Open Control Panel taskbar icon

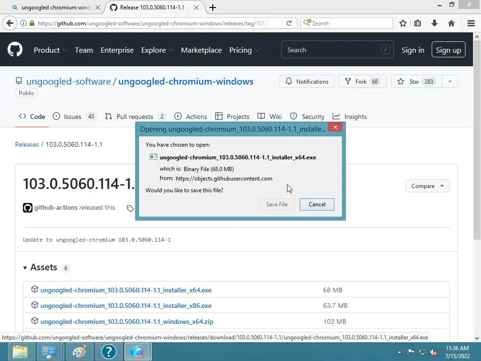[x=49, y=352]
